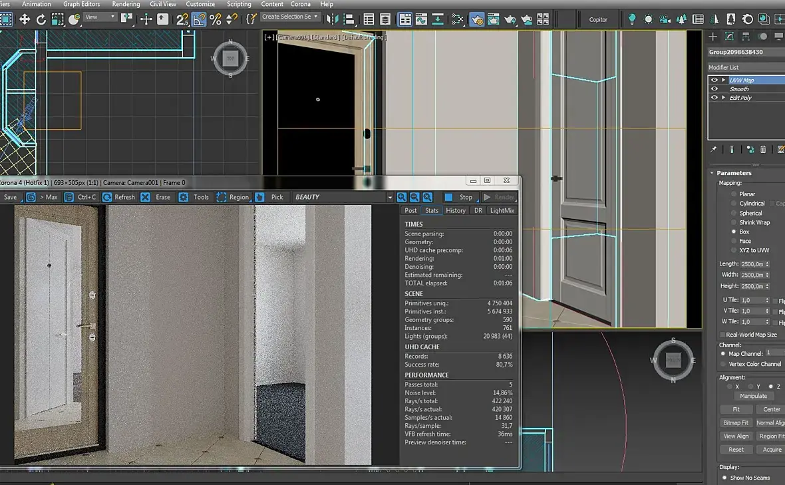The width and height of the screenshot is (785, 485).
Task: Select the Cylindrical mapping radio button
Action: pyautogui.click(x=734, y=204)
